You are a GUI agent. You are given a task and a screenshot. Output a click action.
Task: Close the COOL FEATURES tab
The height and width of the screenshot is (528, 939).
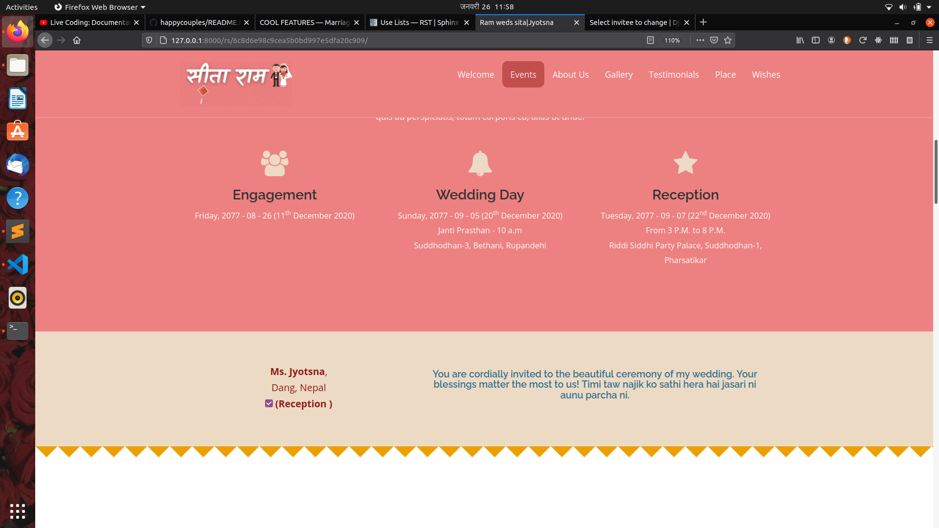click(357, 22)
